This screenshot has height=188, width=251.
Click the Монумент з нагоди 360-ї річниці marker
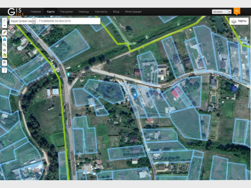click(69, 74)
